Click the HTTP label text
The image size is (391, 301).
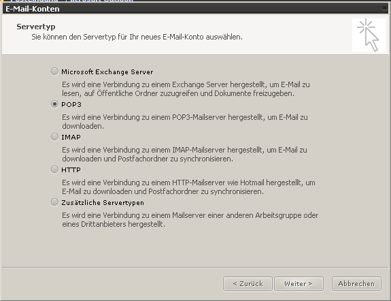pyautogui.click(x=71, y=170)
